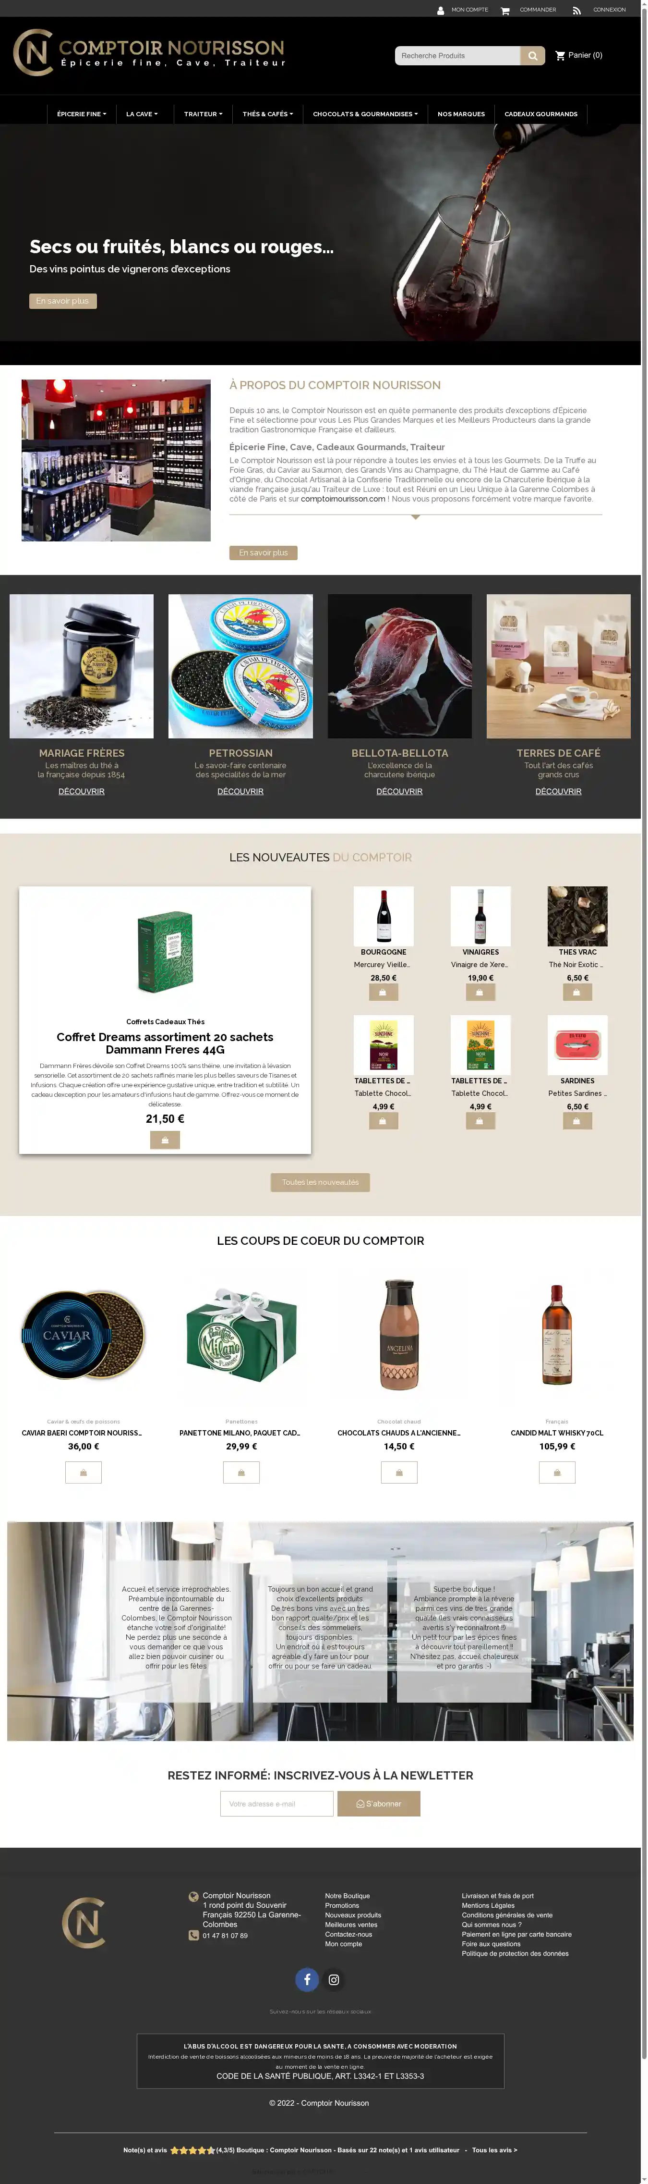Screen dimensions: 648x2184
Task: Expand the Épicerie Fine dropdown menu
Action: point(81,113)
